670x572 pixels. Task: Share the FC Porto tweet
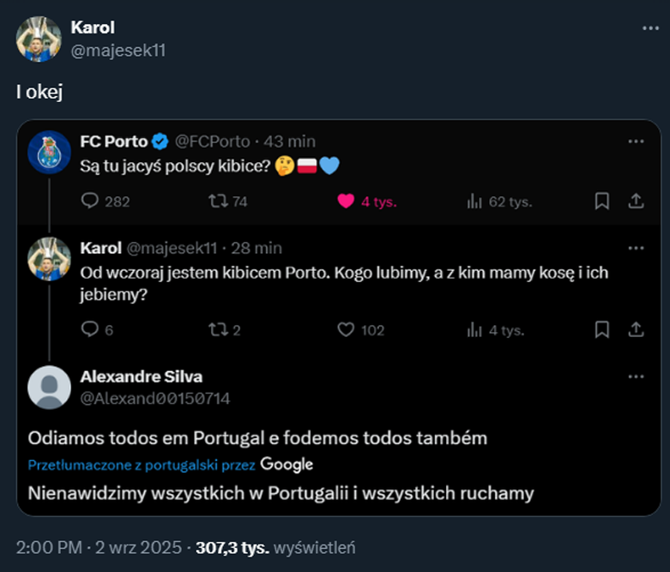(636, 202)
